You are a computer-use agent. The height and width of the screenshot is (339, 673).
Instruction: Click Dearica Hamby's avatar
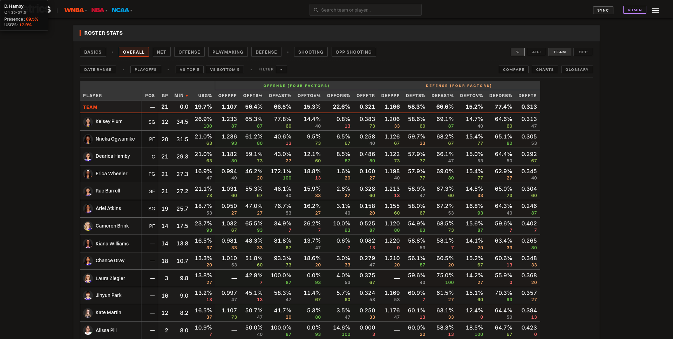coord(88,156)
